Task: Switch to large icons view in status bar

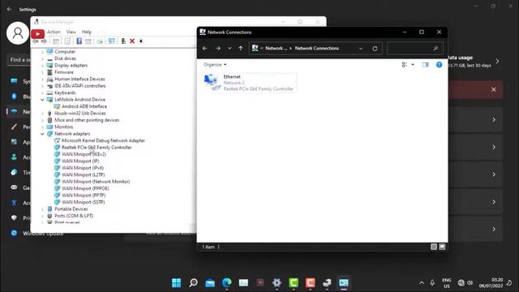Action: [442, 247]
